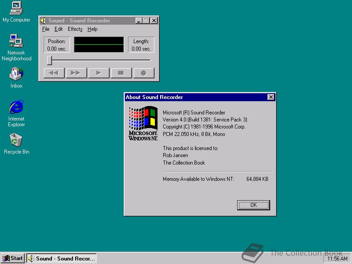
Task: Select Sound Recorder taskbar button
Action: pyautogui.click(x=62, y=258)
